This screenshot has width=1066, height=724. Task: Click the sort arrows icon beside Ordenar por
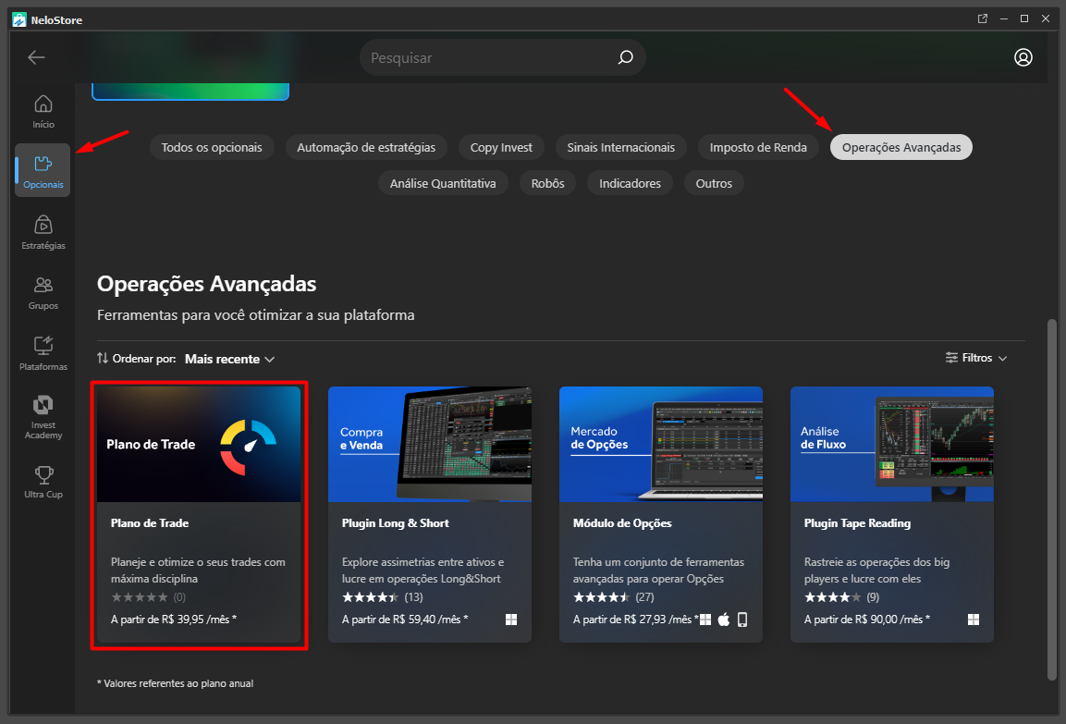point(103,358)
